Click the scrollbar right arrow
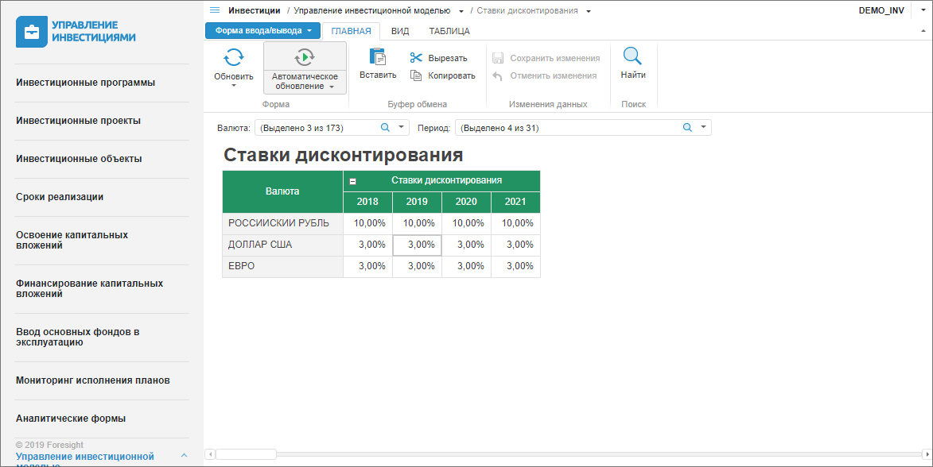 pyautogui.click(x=927, y=454)
